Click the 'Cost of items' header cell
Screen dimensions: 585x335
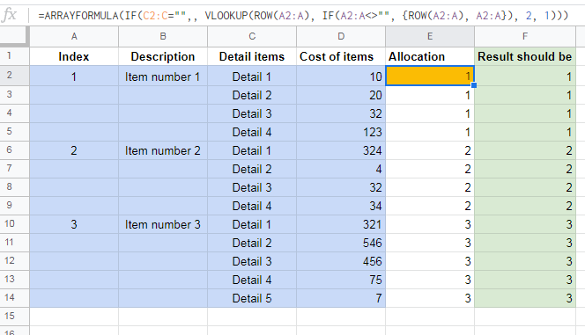point(341,56)
